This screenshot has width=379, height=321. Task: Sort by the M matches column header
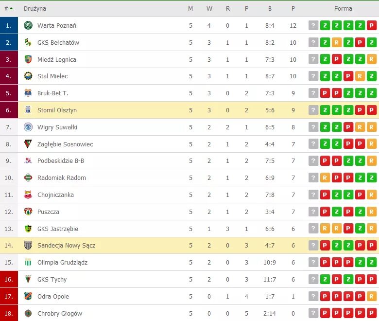190,9
